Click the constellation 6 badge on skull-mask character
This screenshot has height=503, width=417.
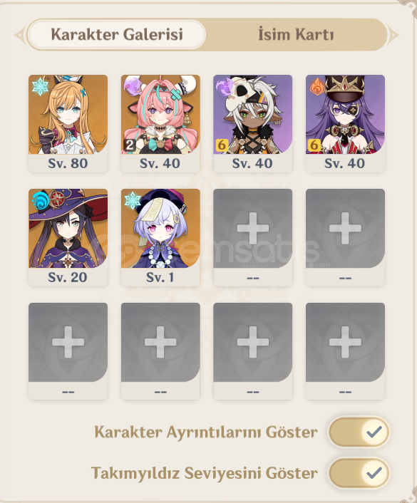222,145
